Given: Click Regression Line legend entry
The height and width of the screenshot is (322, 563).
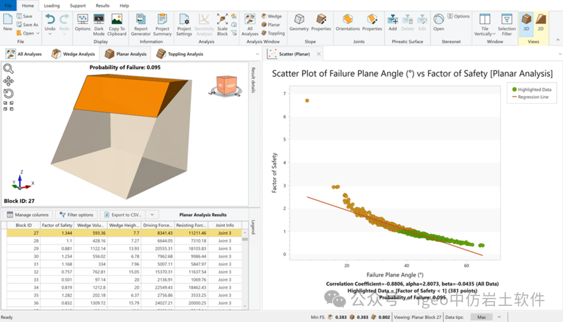Looking at the screenshot, I should pos(530,97).
